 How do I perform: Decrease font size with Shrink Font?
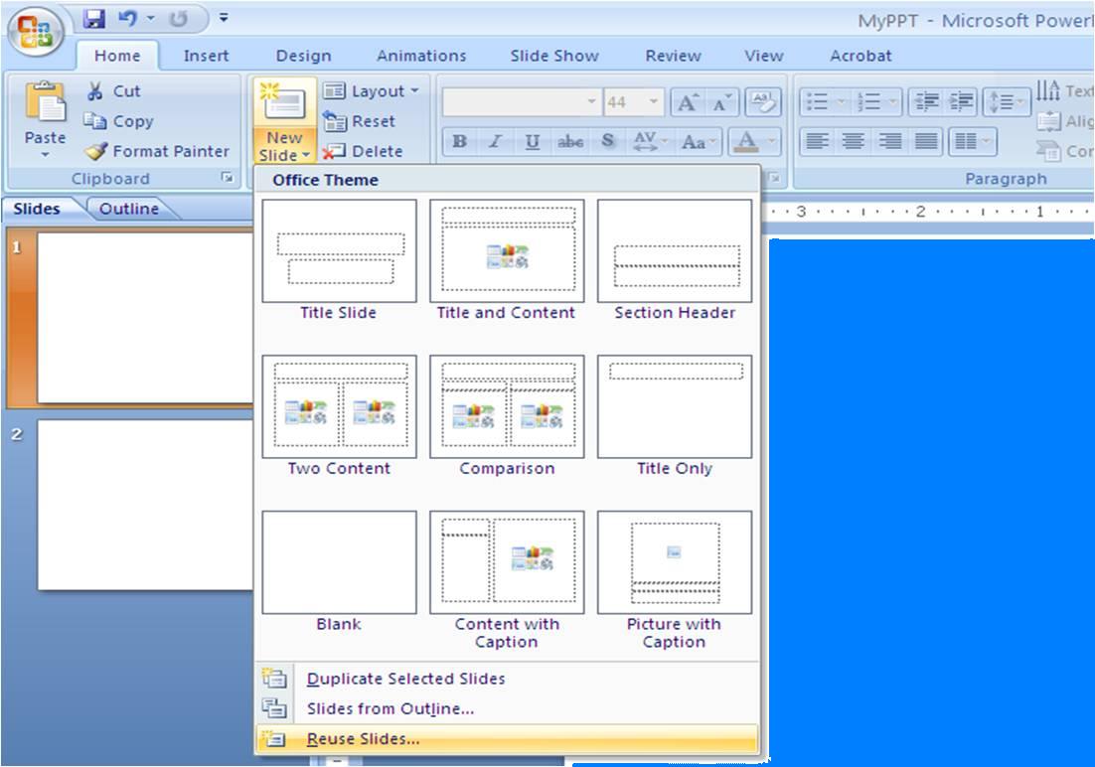click(x=720, y=103)
